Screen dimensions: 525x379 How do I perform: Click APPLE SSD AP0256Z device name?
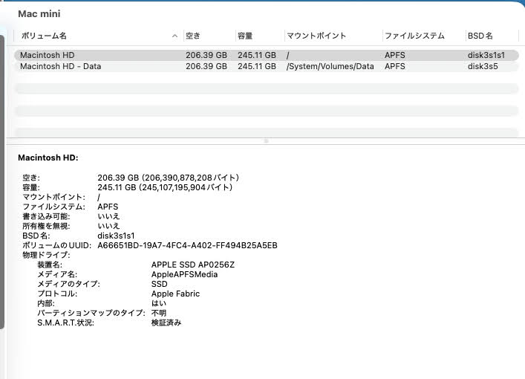point(193,265)
